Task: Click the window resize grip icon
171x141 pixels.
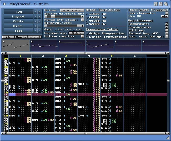Action: click(168, 138)
